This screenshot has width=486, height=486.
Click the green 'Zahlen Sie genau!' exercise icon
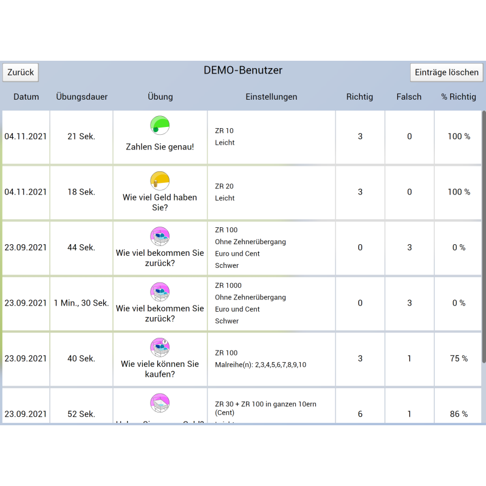(x=160, y=126)
